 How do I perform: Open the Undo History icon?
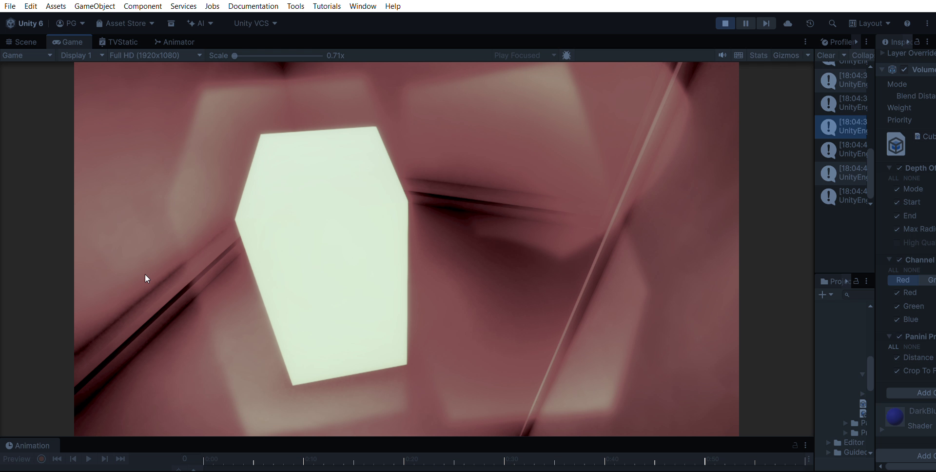point(810,23)
